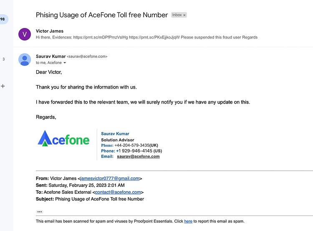Click the UK phone number in signature

point(136,145)
